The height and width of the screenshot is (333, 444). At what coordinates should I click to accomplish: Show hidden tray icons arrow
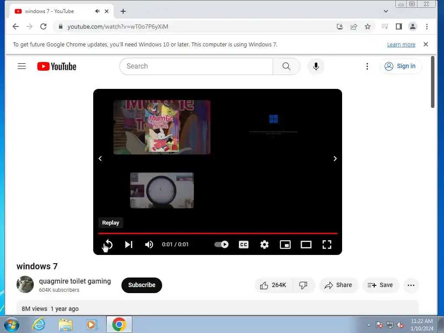point(369,325)
